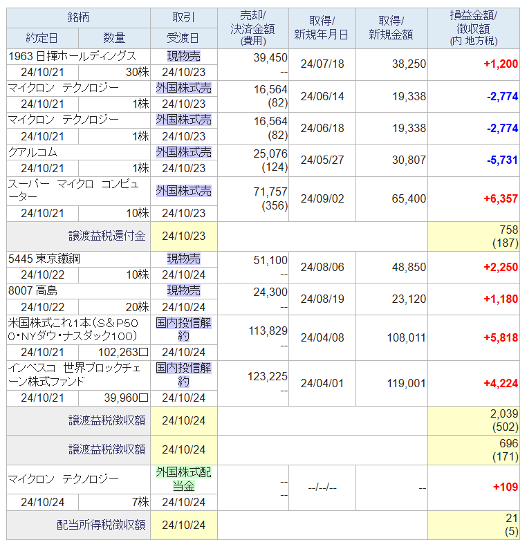Click the 65,400 acquisition amount

(409, 199)
